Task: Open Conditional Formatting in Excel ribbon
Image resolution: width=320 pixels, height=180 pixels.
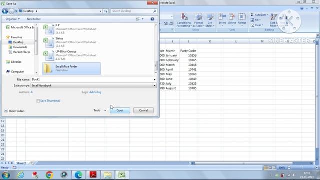Action: point(184,20)
